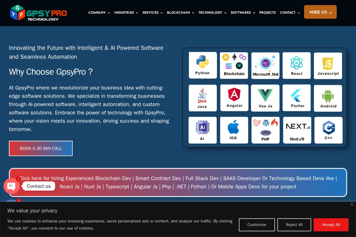The image size is (356, 237).
Task: Click the GpsyPro Technology logo
Action: tap(38, 13)
